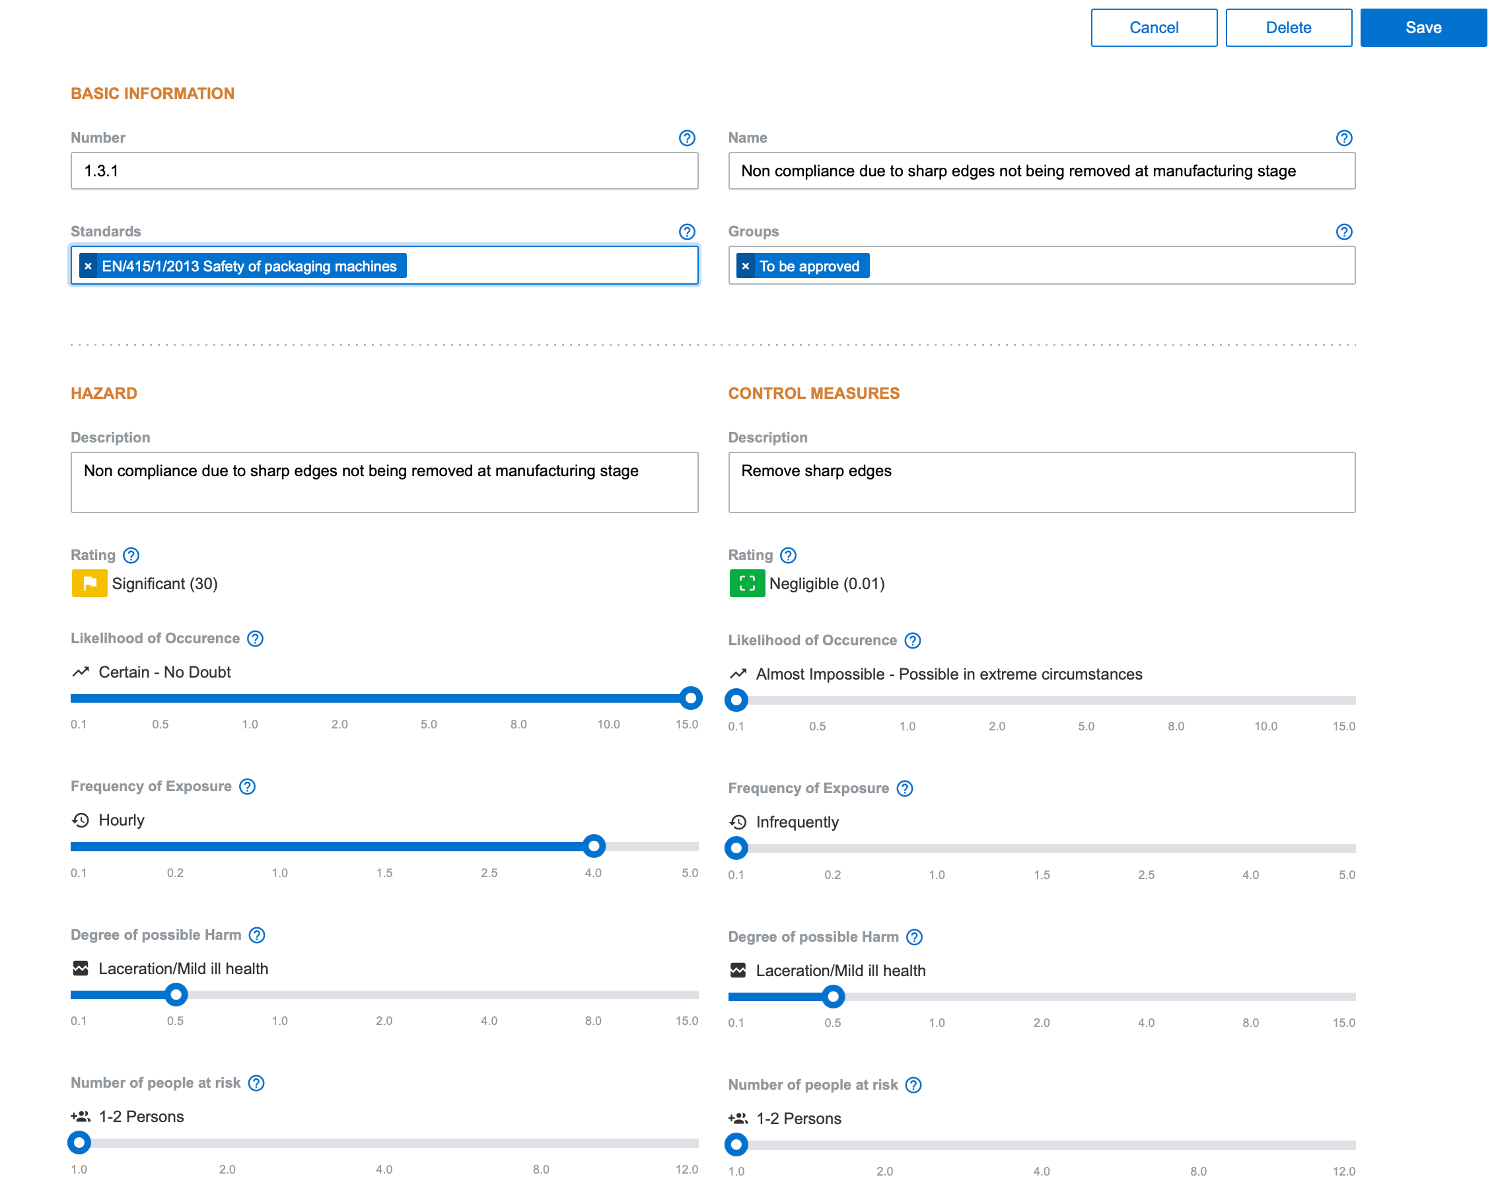Click help icon beside Standards label
This screenshot has height=1198, width=1494.
(686, 231)
